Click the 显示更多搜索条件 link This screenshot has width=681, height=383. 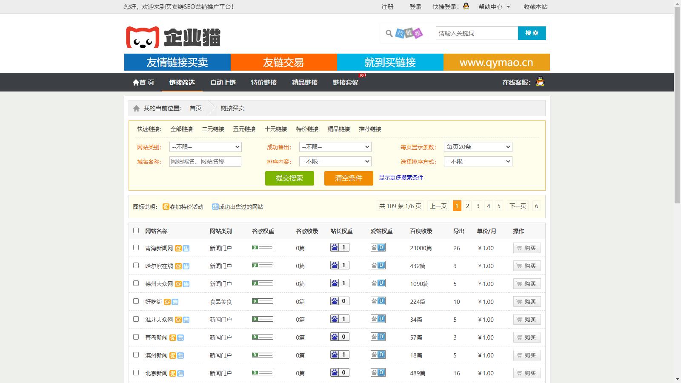tap(401, 177)
